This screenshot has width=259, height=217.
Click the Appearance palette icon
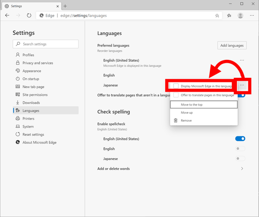18,70
